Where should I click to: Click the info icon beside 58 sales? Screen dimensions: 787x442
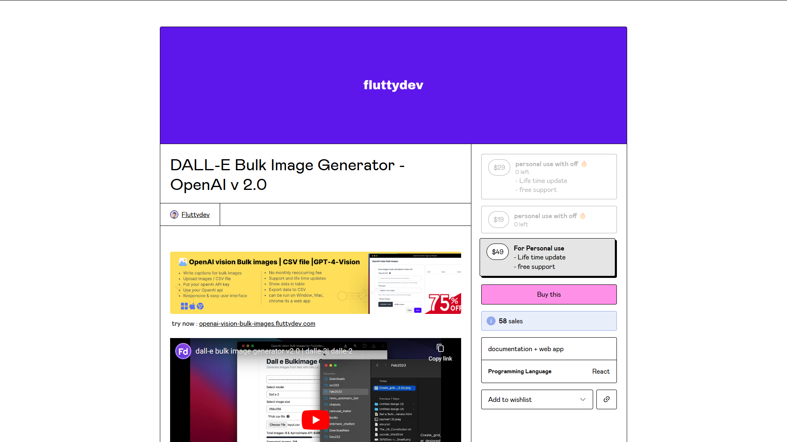[491, 321]
